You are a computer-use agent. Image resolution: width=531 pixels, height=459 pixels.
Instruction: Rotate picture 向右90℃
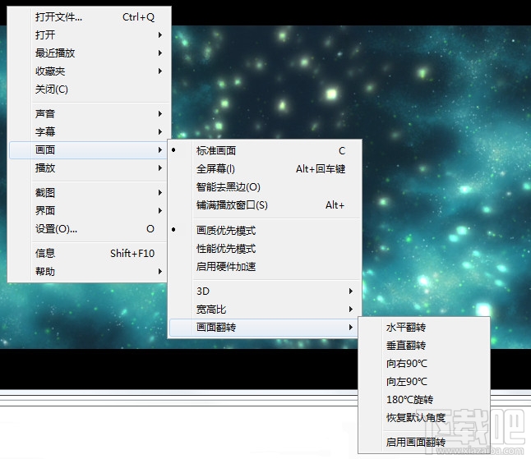pyautogui.click(x=424, y=364)
